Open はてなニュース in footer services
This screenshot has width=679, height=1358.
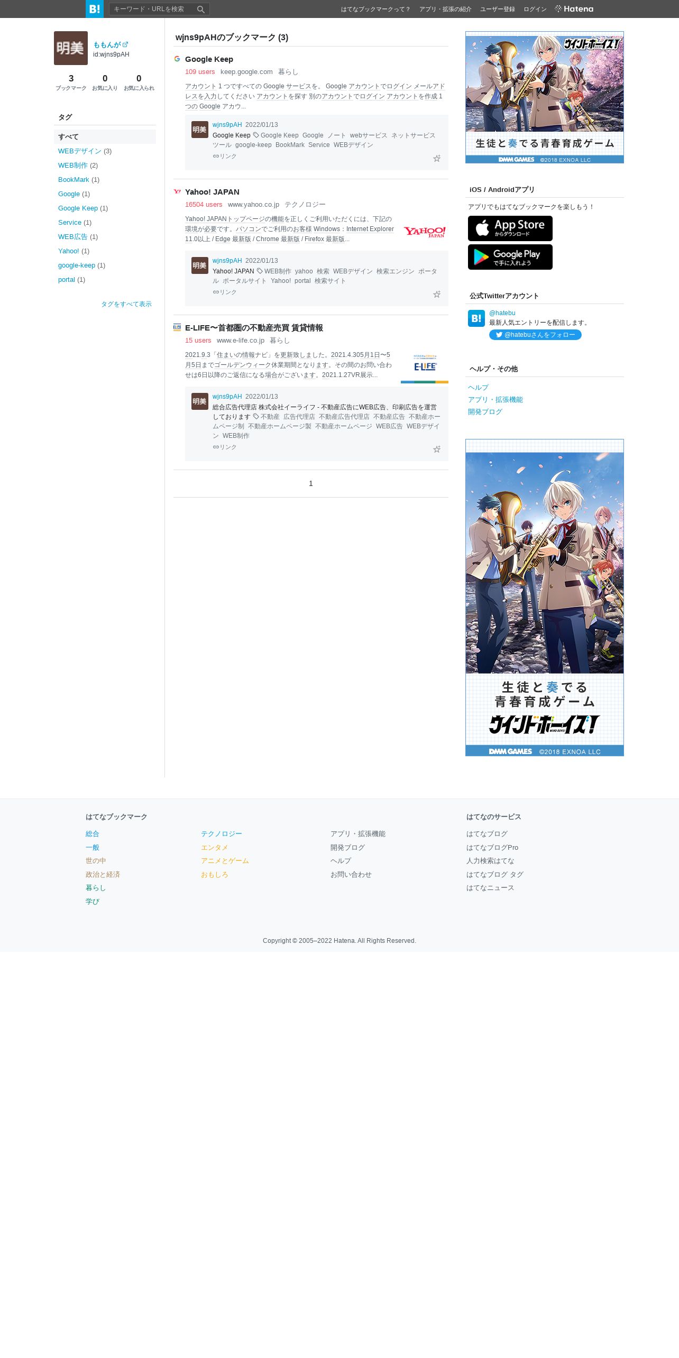pos(490,887)
